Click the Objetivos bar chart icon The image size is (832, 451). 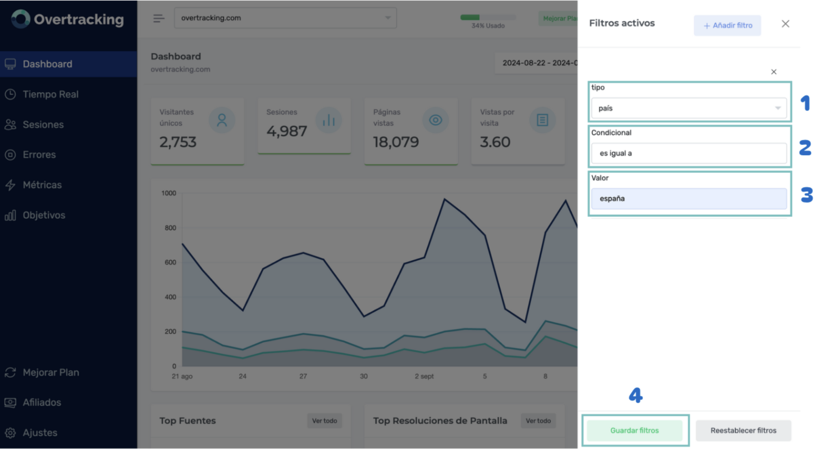pos(10,215)
